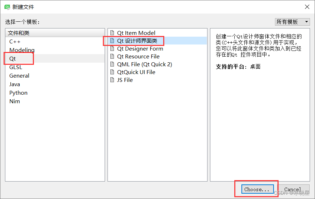315x199 pixels.
Task: Click the Qt Designer Form file icon
Action: [112, 48]
